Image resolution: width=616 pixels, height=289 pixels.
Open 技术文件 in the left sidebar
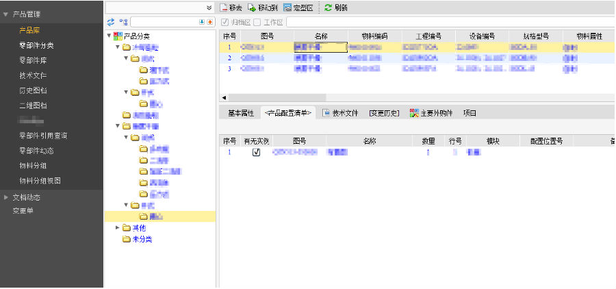tap(33, 75)
